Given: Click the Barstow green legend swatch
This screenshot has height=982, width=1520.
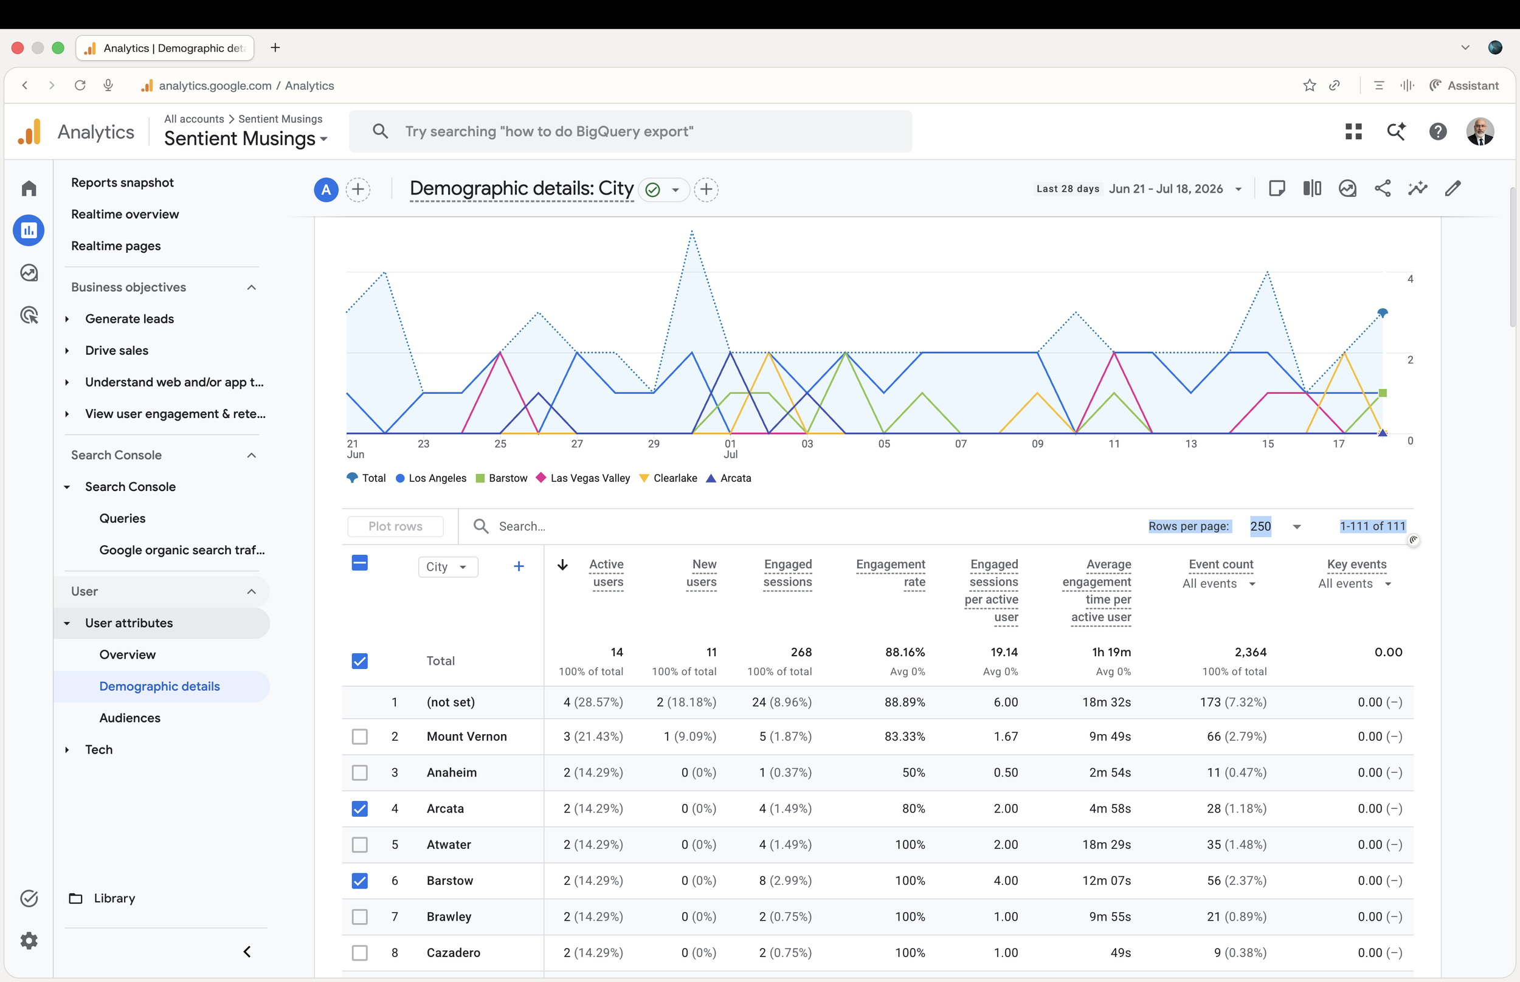Looking at the screenshot, I should (480, 478).
